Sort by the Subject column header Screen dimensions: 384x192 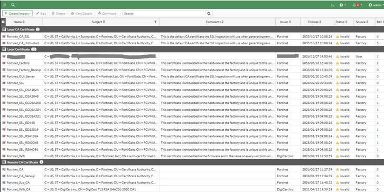98,22
